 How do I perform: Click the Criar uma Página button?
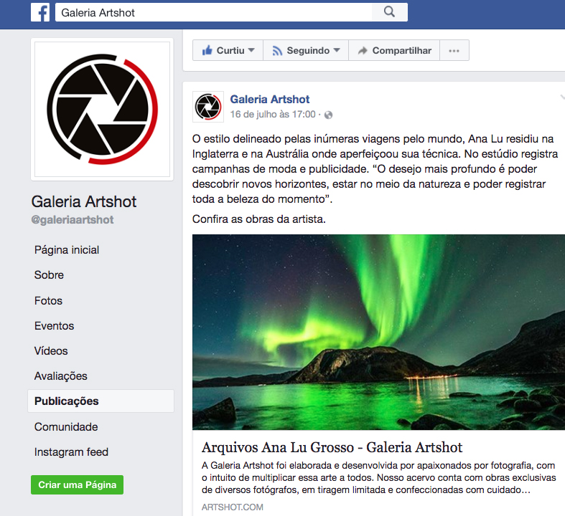(x=77, y=484)
